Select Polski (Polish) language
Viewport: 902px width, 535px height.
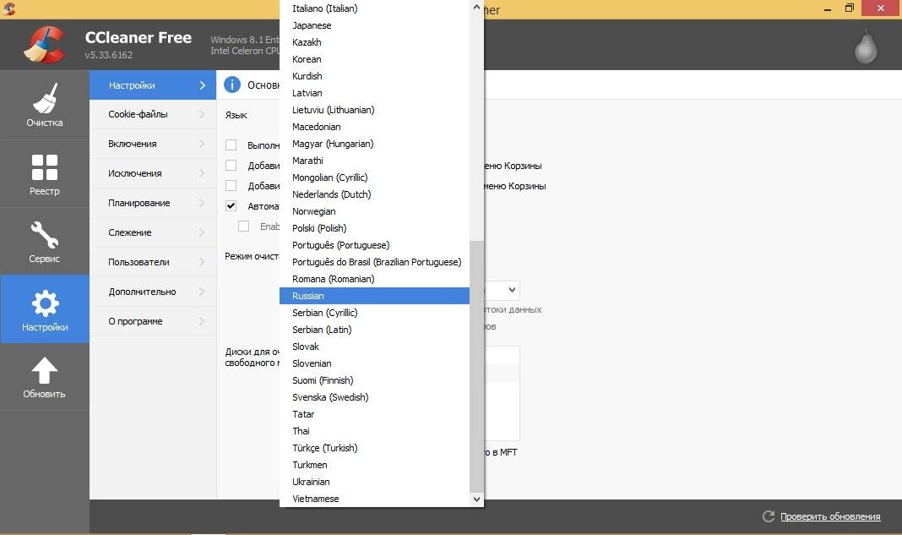click(x=374, y=228)
